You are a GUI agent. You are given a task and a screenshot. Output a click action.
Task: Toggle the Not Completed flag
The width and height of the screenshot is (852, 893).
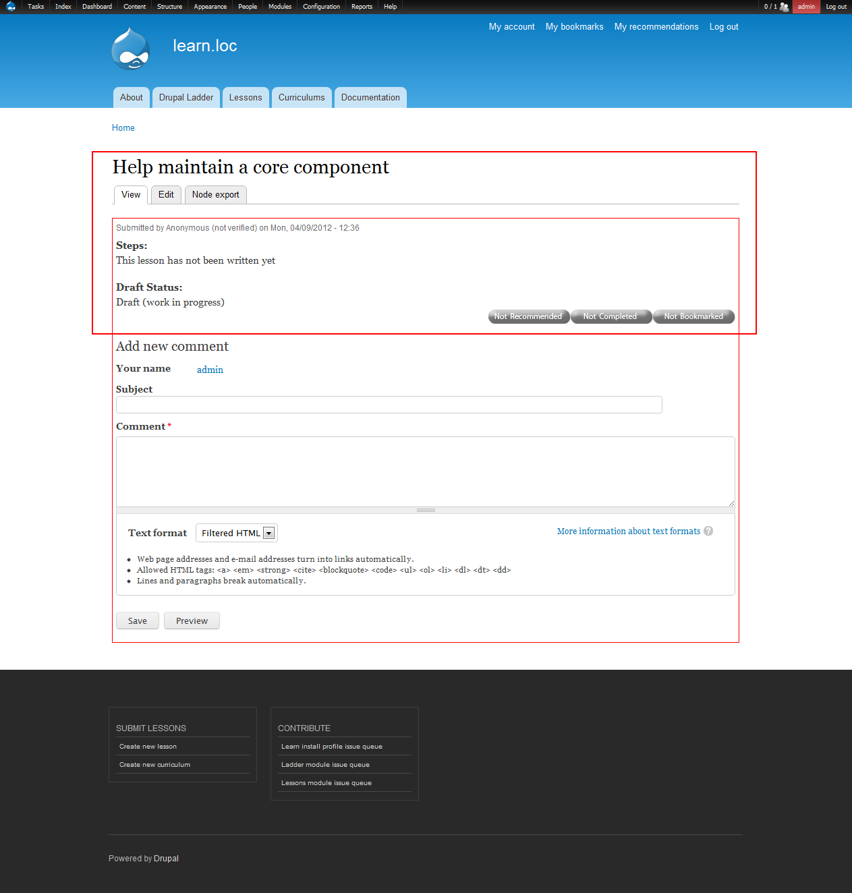click(x=610, y=316)
